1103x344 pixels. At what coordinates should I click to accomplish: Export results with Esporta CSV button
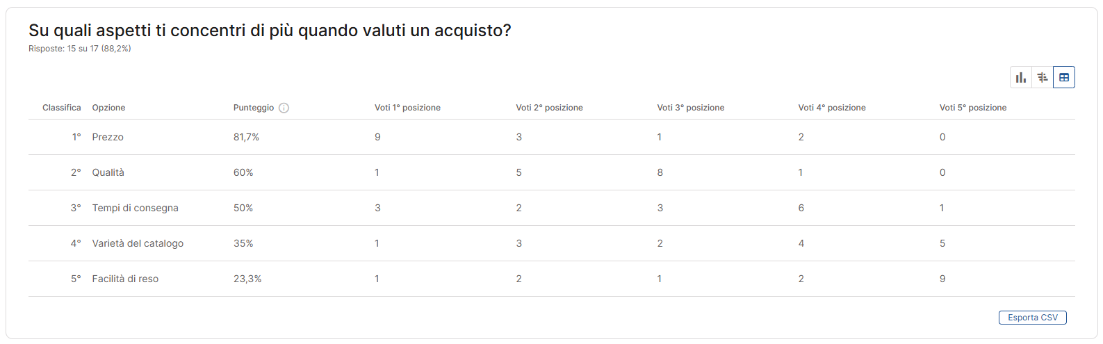(x=1032, y=318)
